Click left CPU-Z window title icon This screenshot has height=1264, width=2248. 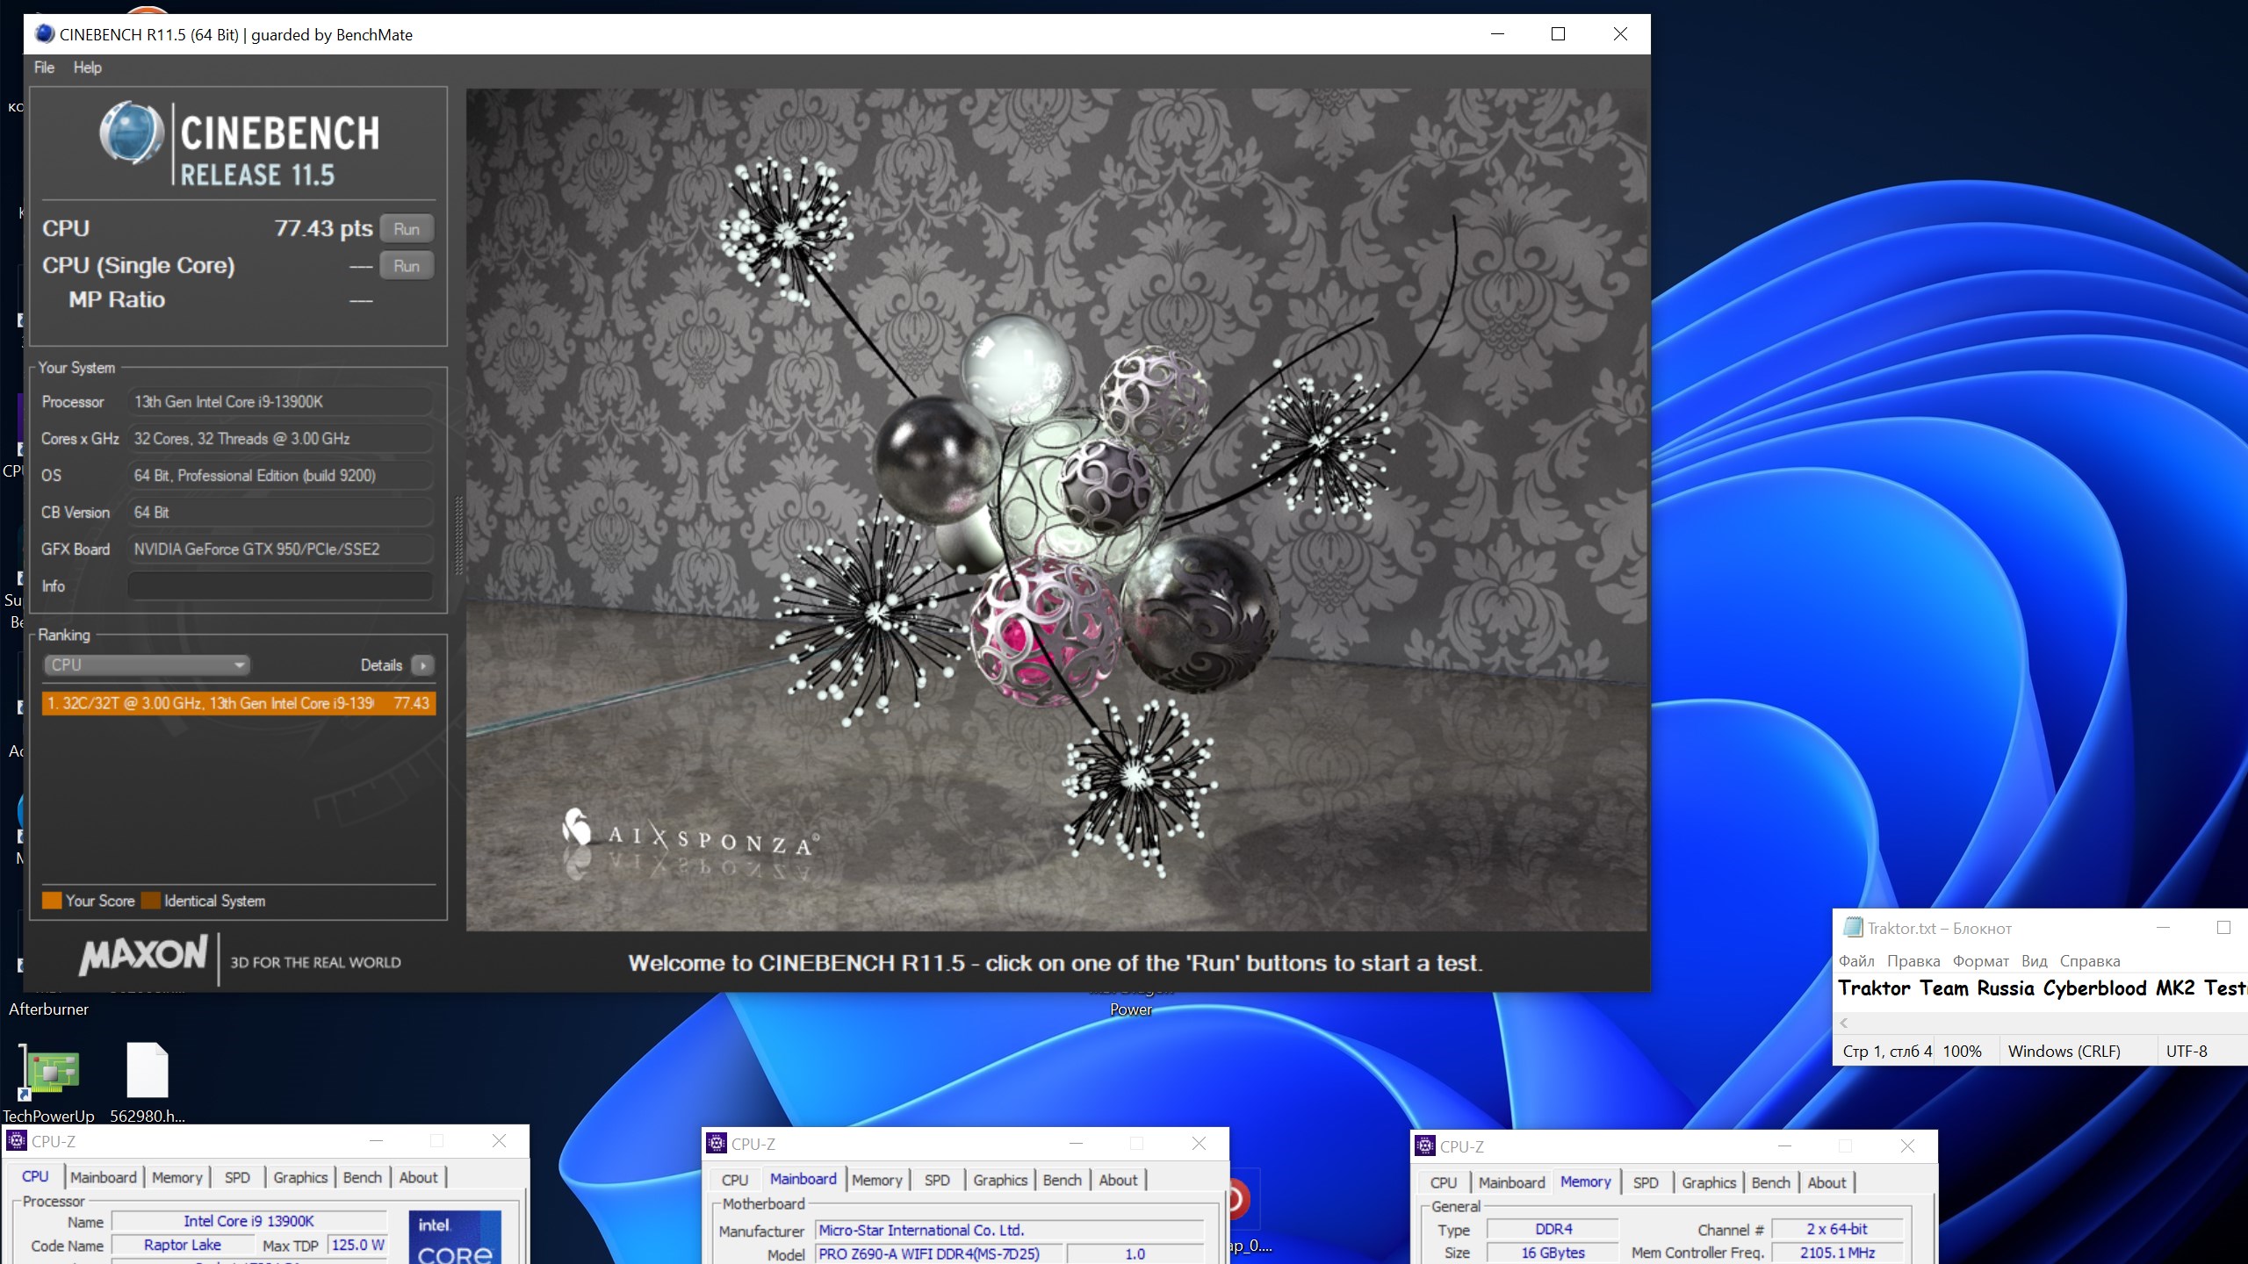[x=17, y=1141]
